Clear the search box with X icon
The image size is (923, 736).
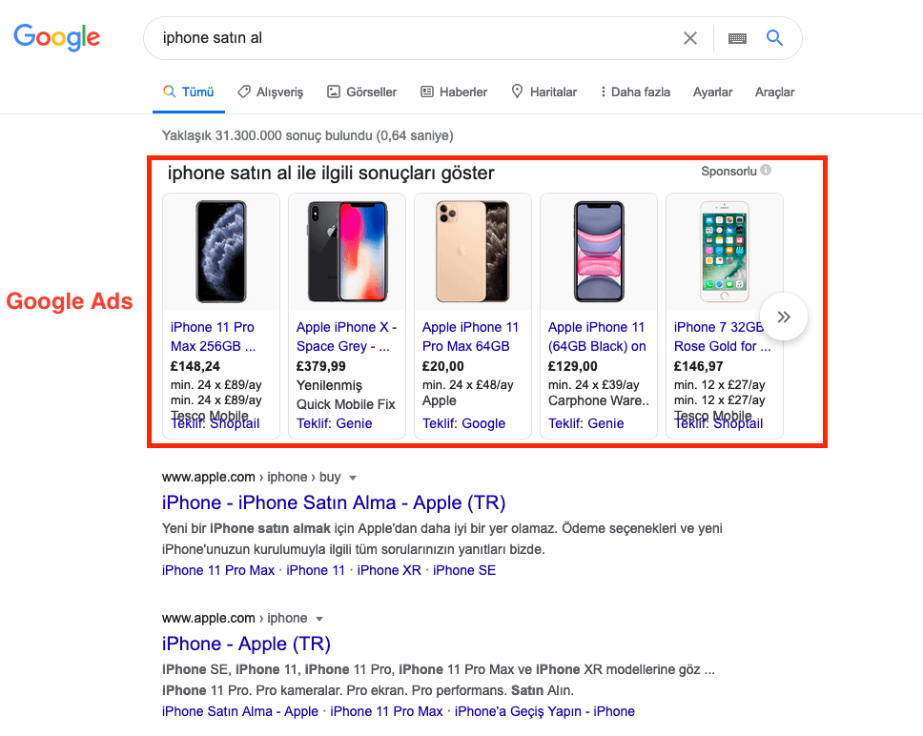tap(690, 38)
